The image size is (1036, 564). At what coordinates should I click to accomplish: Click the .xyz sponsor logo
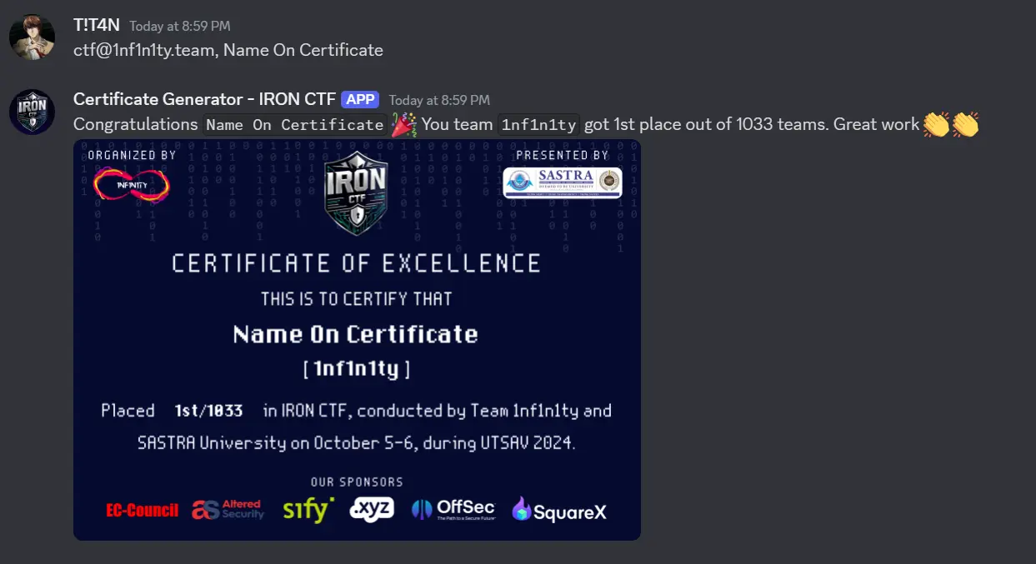372,509
